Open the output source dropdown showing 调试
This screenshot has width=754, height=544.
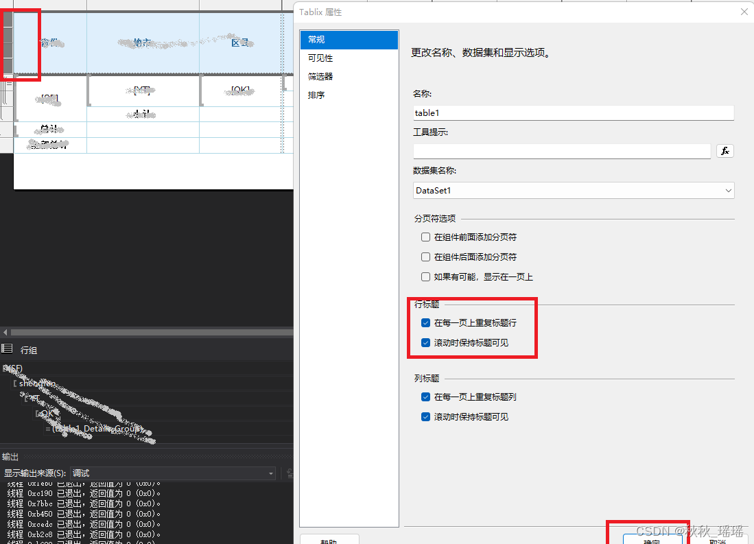click(173, 473)
